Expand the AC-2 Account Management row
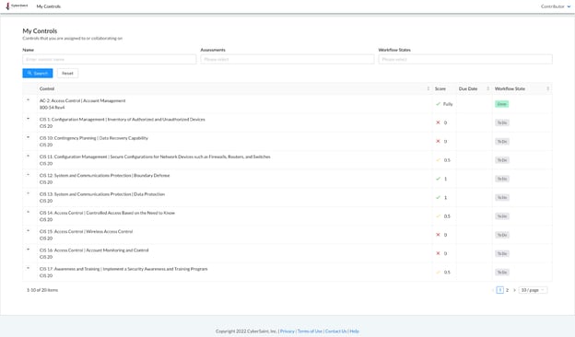This screenshot has height=337, width=575. tap(29, 100)
